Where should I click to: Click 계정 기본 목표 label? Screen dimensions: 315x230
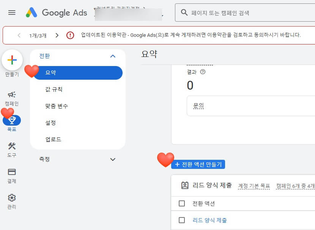pos(254,186)
